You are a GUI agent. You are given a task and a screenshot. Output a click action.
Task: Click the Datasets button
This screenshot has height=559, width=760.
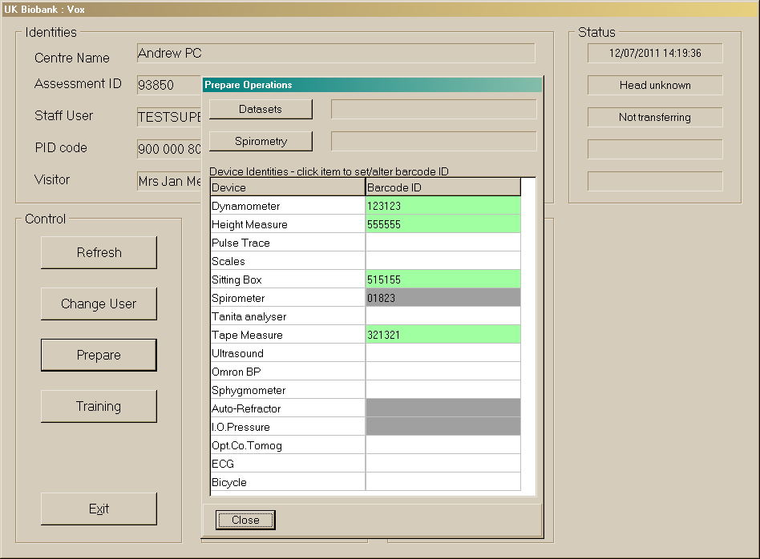click(261, 109)
